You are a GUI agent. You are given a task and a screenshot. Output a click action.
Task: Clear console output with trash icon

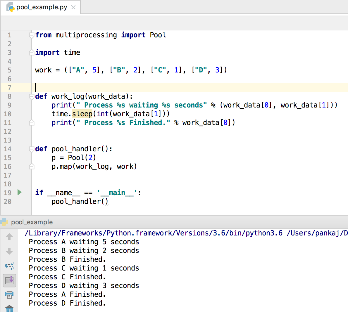pos(9,309)
